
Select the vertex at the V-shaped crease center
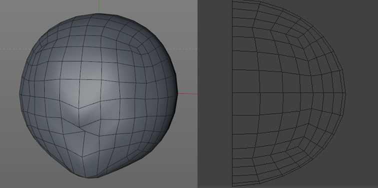[78, 108]
